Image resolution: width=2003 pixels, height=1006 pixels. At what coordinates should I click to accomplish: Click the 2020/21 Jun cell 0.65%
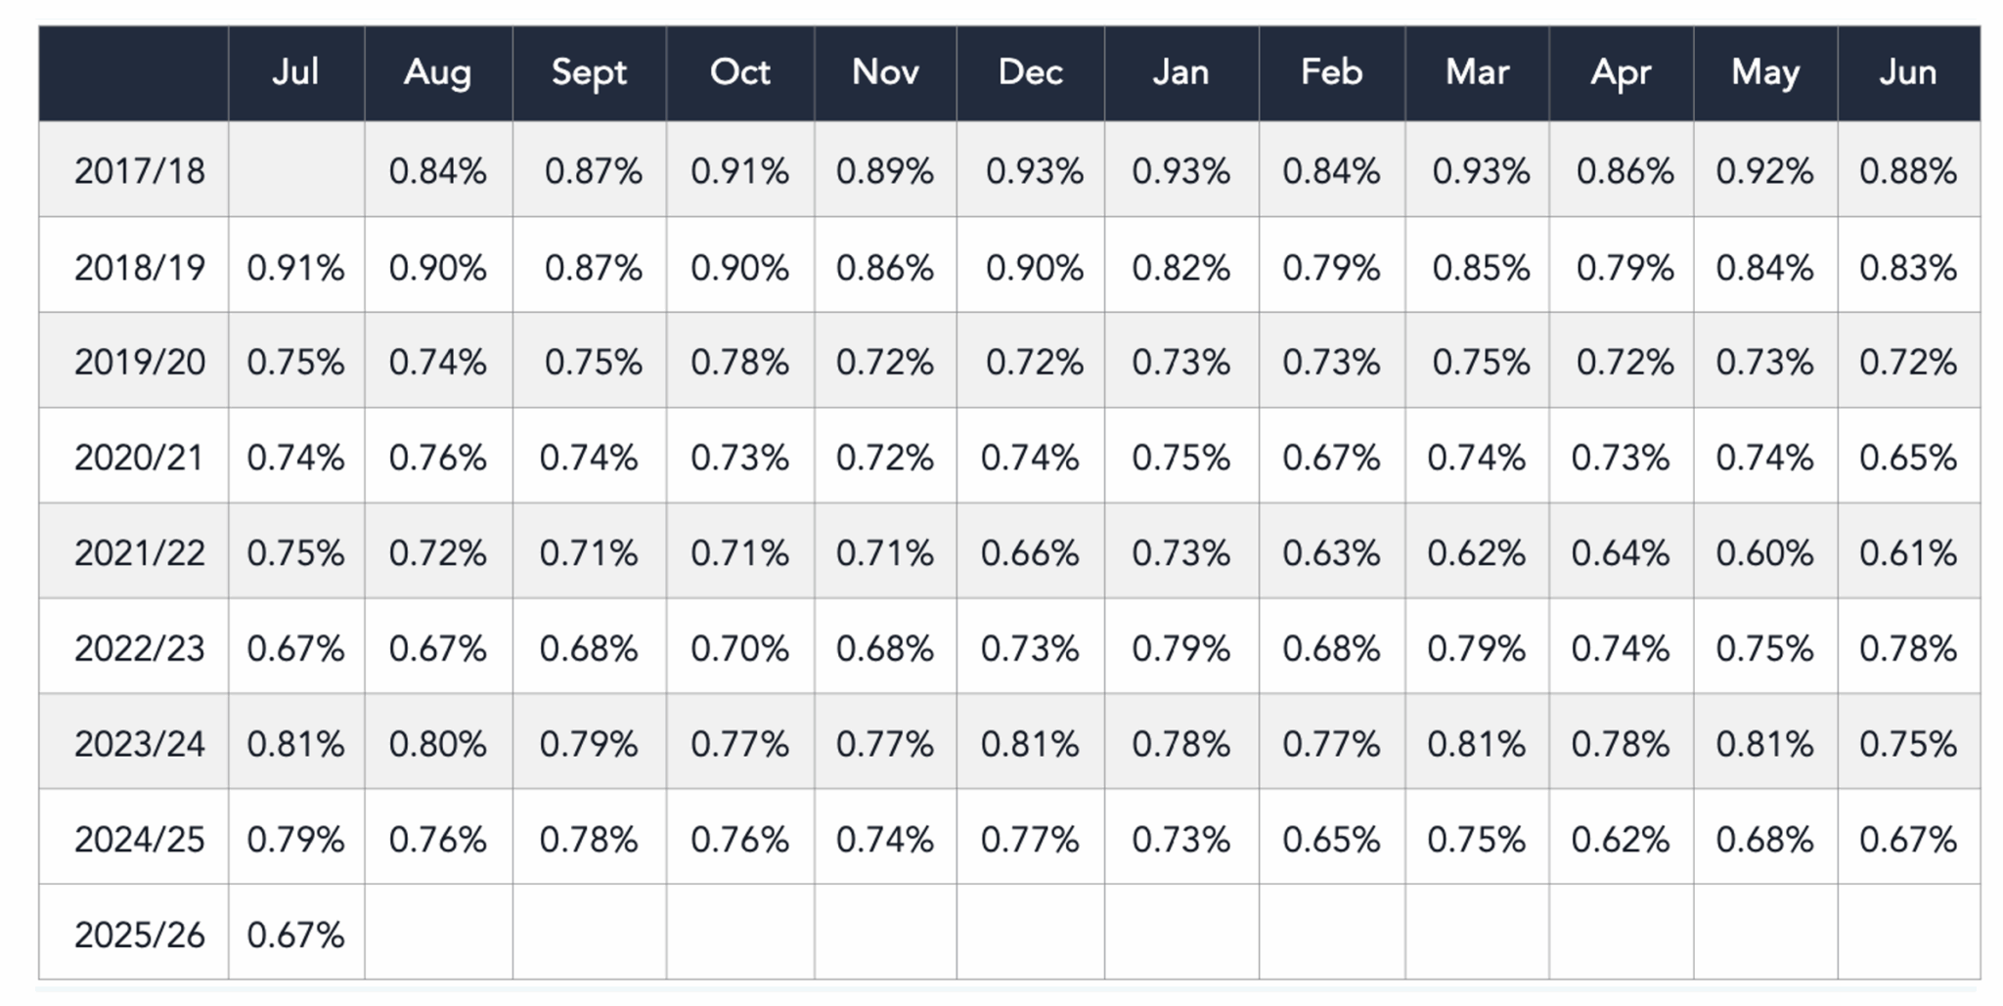tap(1907, 458)
